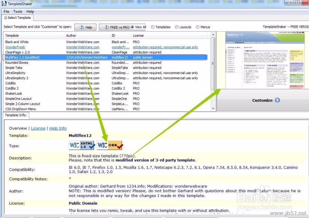Click the public domain license cell
Viewport: 309px width, 218px height.
(x=143, y=57)
